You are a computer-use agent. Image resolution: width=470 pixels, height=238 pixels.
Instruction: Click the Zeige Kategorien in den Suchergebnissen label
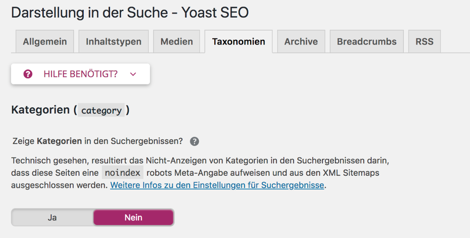[98, 141]
